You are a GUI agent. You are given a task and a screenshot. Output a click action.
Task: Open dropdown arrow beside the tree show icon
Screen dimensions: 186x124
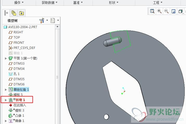(58, 20)
